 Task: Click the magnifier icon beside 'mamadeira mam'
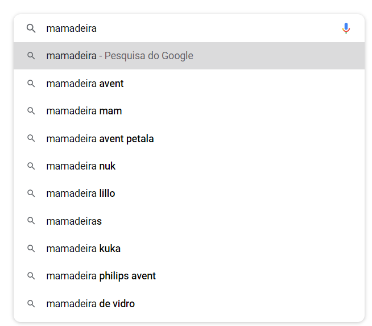[x=31, y=111]
